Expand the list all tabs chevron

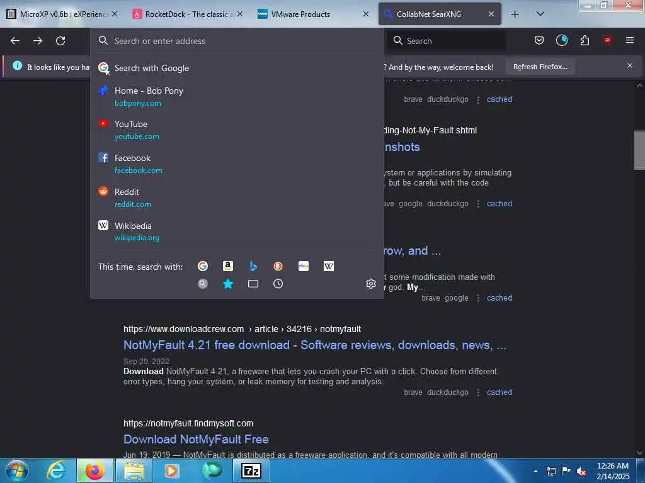540,14
